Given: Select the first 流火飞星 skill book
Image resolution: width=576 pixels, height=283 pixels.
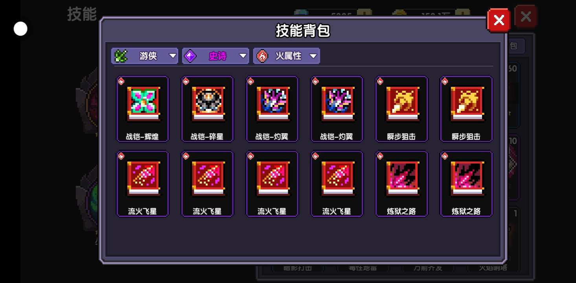Looking at the screenshot, I should (x=142, y=184).
